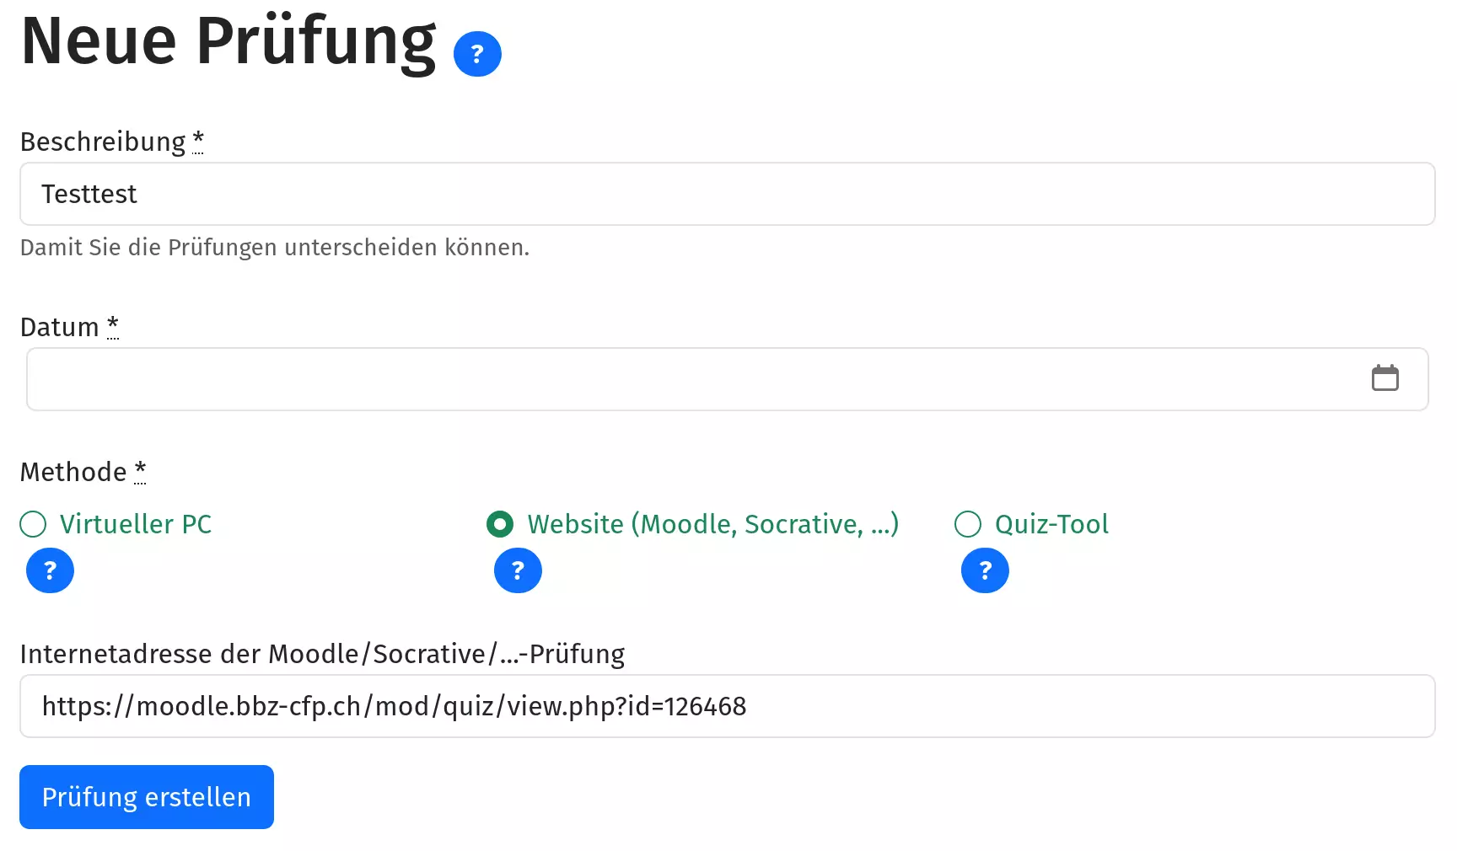1457x851 pixels.
Task: Choose the Quiz-Tool radio button
Action: (968, 524)
